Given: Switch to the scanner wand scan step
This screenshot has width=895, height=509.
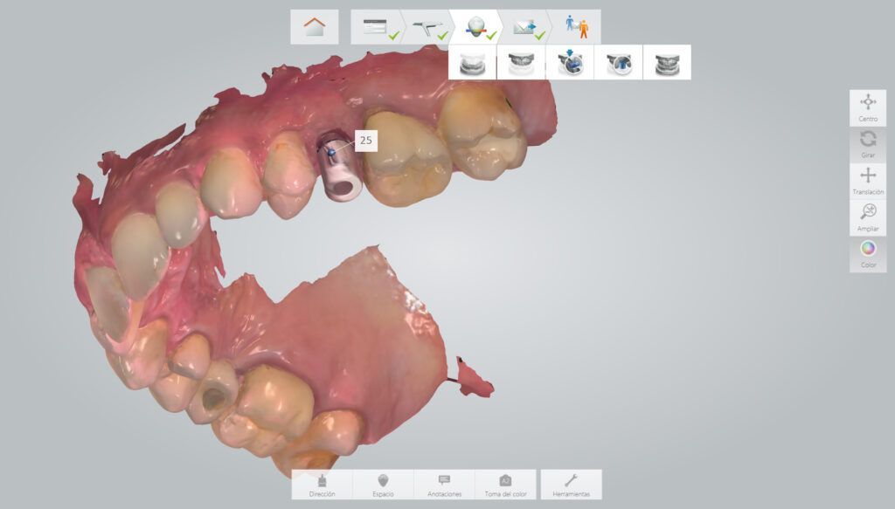Looking at the screenshot, I should 426,27.
